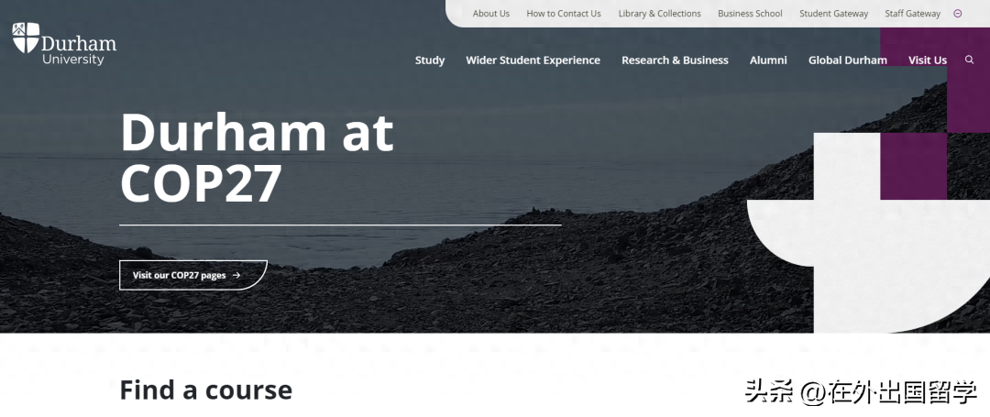
Task: Open the Student Gateway link
Action: tap(833, 13)
